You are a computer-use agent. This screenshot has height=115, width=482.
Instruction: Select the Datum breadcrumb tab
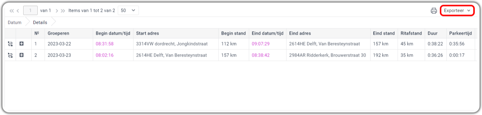(x=15, y=23)
